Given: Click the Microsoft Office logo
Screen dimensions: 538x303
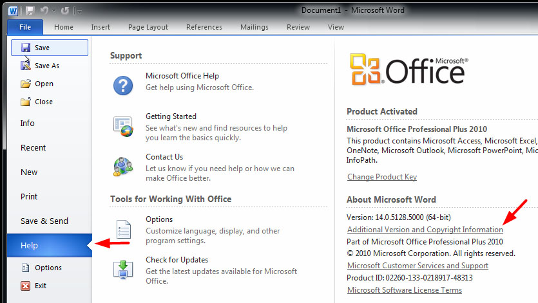Looking at the screenshot, I should (x=408, y=69).
